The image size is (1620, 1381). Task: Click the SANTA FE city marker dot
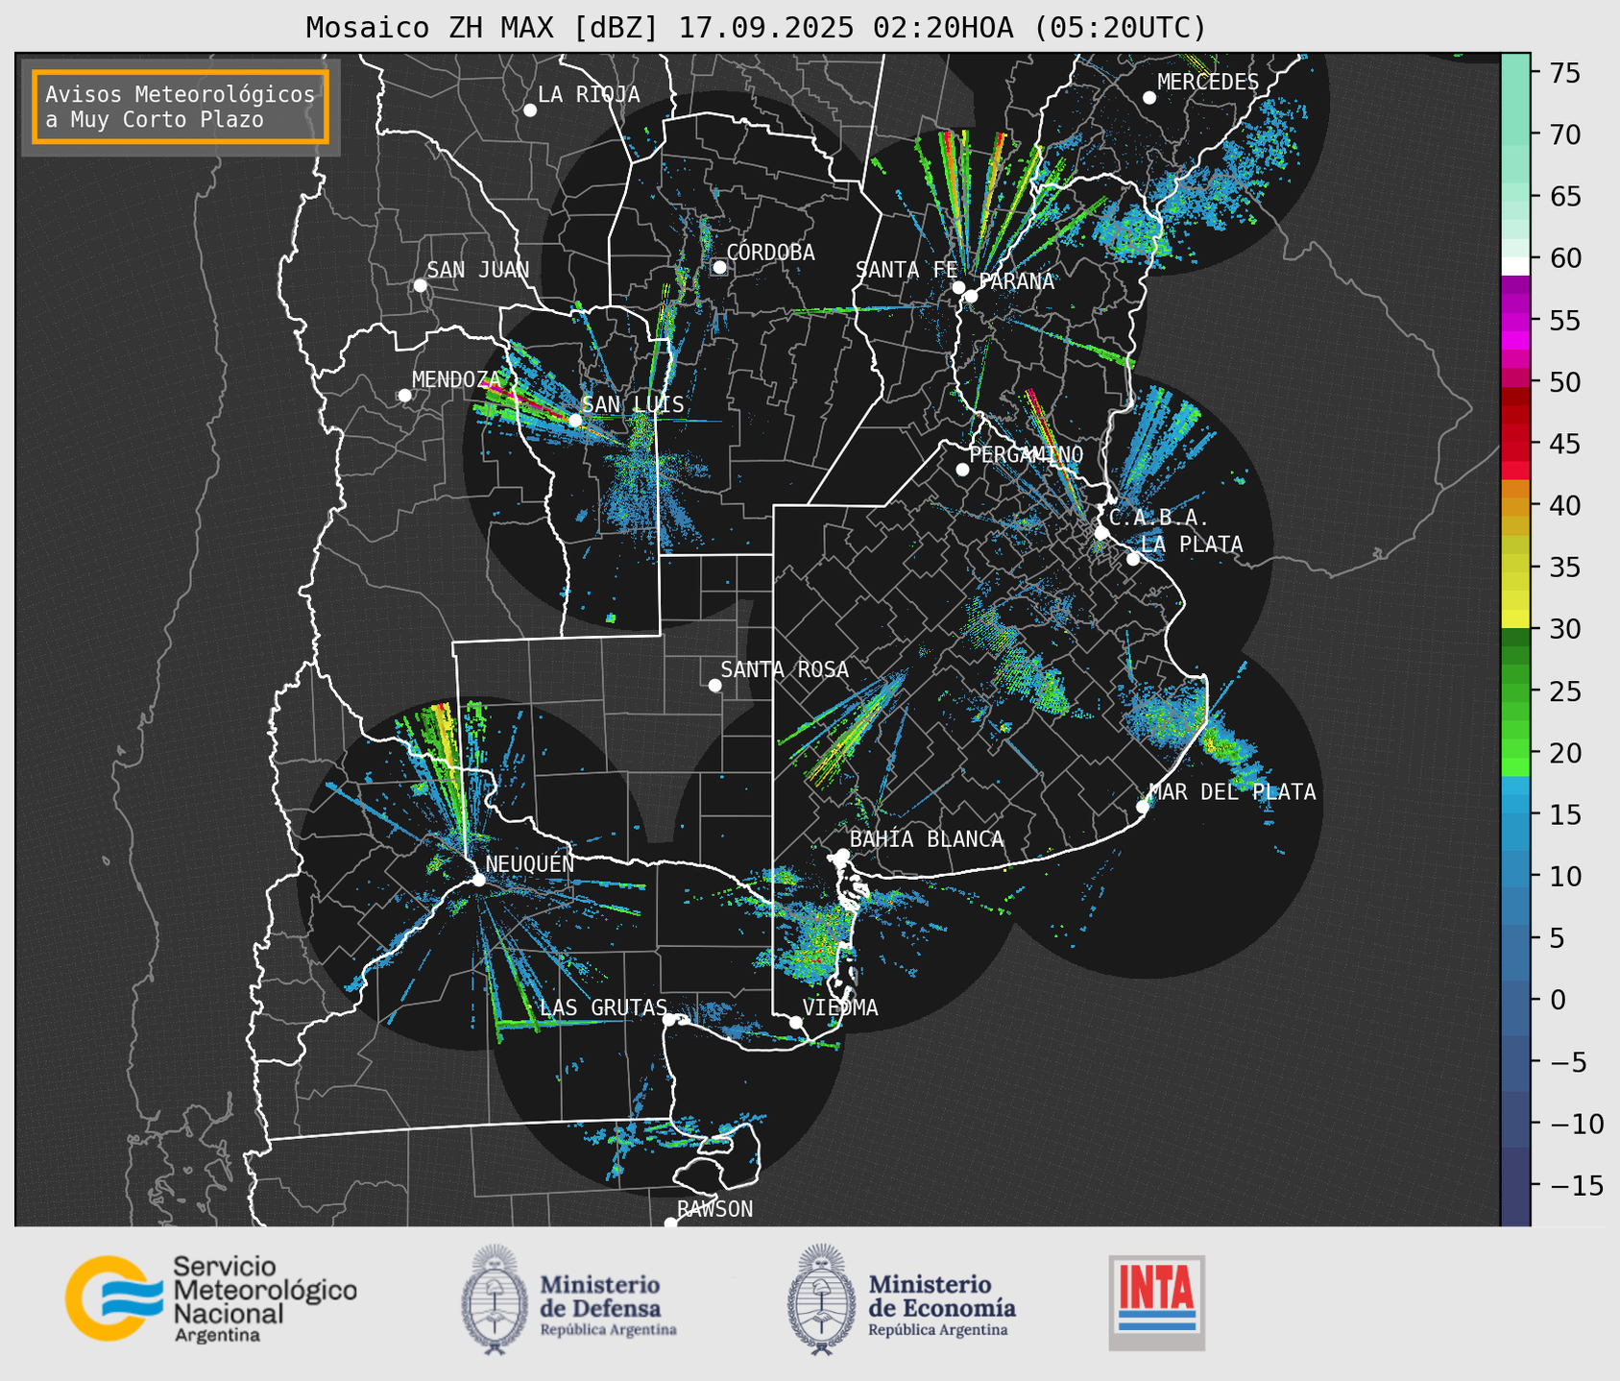pos(958,287)
